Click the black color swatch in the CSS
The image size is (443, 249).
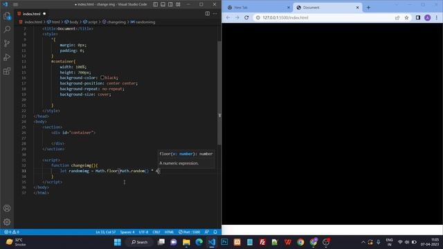click(x=102, y=77)
